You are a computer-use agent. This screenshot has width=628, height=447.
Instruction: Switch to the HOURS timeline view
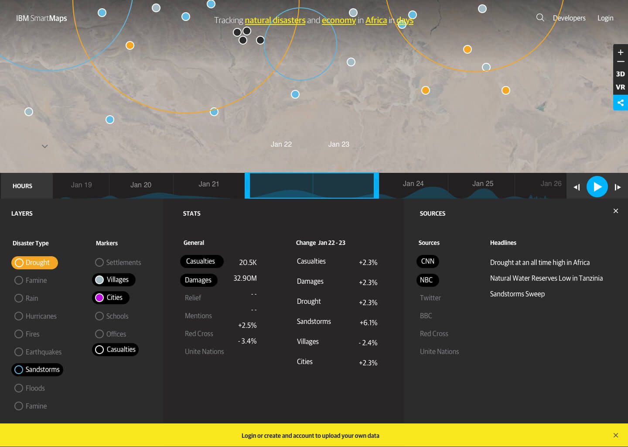pyautogui.click(x=22, y=186)
